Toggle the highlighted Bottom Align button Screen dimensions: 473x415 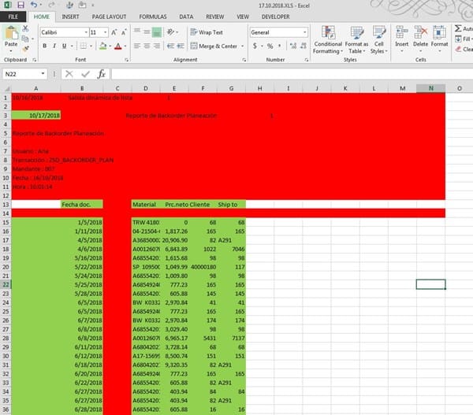[x=157, y=32]
